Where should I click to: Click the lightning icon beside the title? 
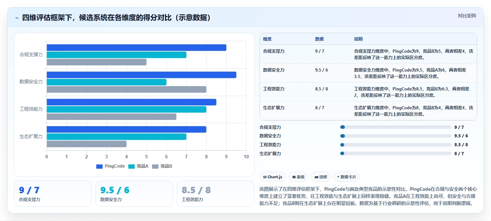(x=17, y=18)
